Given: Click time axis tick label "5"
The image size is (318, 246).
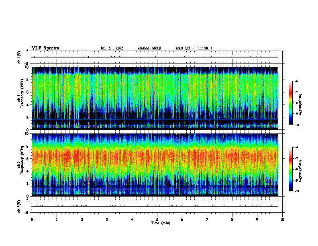Looking at the screenshot, I should coord(157,219).
